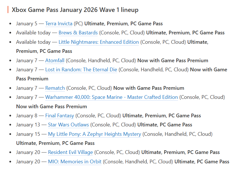
Task: Open Lost in Random: The Eternal Die
Action: [81, 70]
